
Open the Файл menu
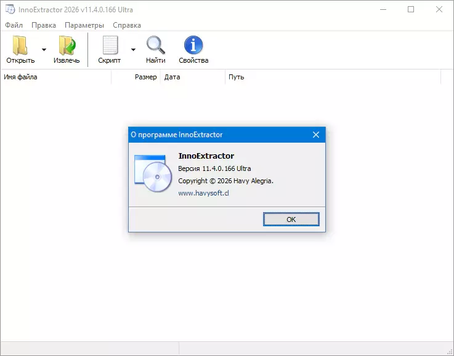(14, 25)
